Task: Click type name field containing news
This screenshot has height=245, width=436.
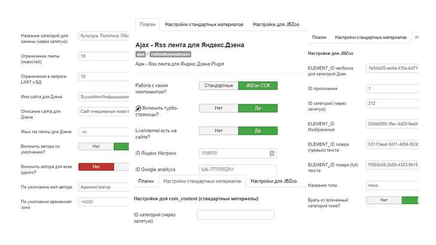Action: (x=392, y=185)
